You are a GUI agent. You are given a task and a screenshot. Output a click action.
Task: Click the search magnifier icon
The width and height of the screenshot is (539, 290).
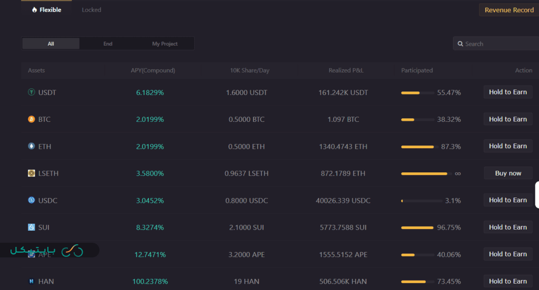[461, 44]
